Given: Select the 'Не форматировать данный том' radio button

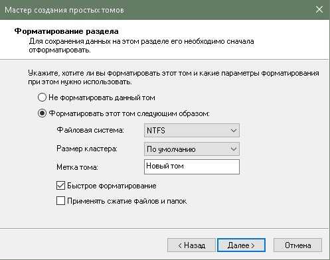Looking at the screenshot, I should (42, 97).
